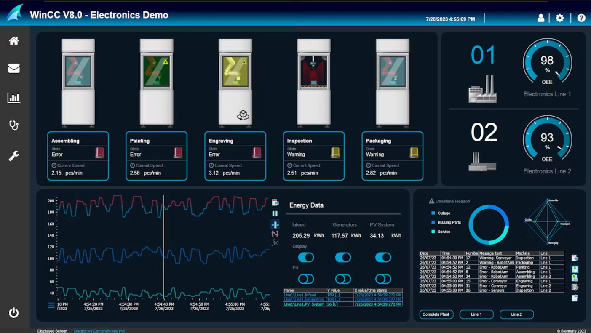Select the Warning- Conveyor alarm row

pyautogui.click(x=492, y=258)
